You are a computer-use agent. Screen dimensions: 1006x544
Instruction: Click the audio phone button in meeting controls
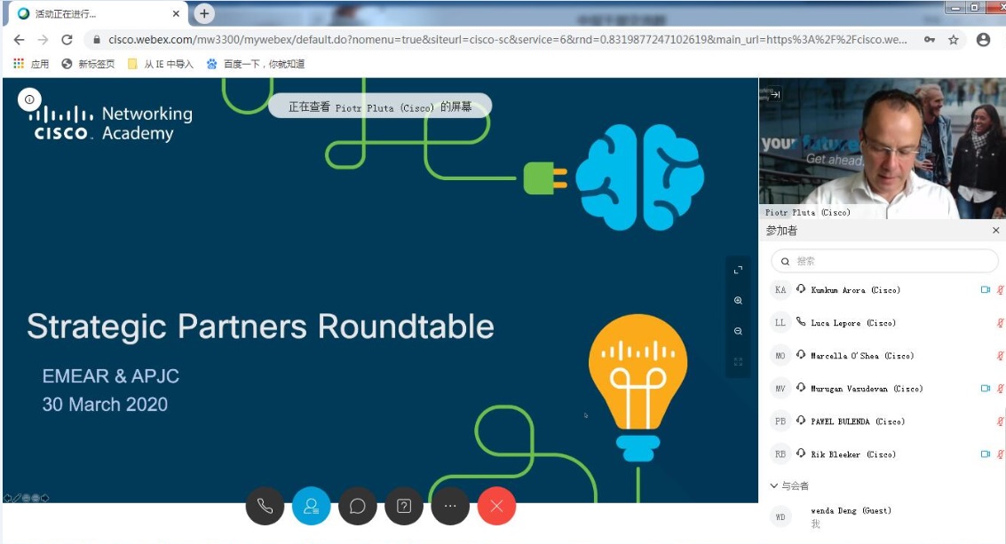click(x=265, y=506)
